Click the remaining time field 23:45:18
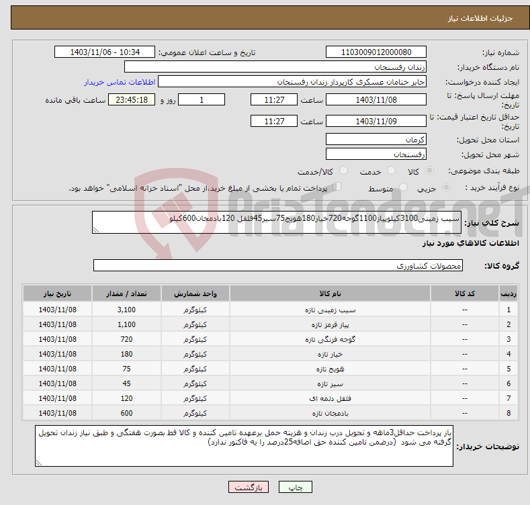The width and height of the screenshot is (530, 505). 132,99
